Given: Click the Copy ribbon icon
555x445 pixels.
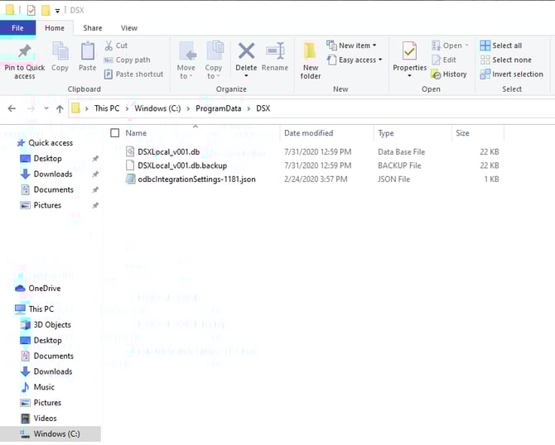Looking at the screenshot, I should [60, 51].
